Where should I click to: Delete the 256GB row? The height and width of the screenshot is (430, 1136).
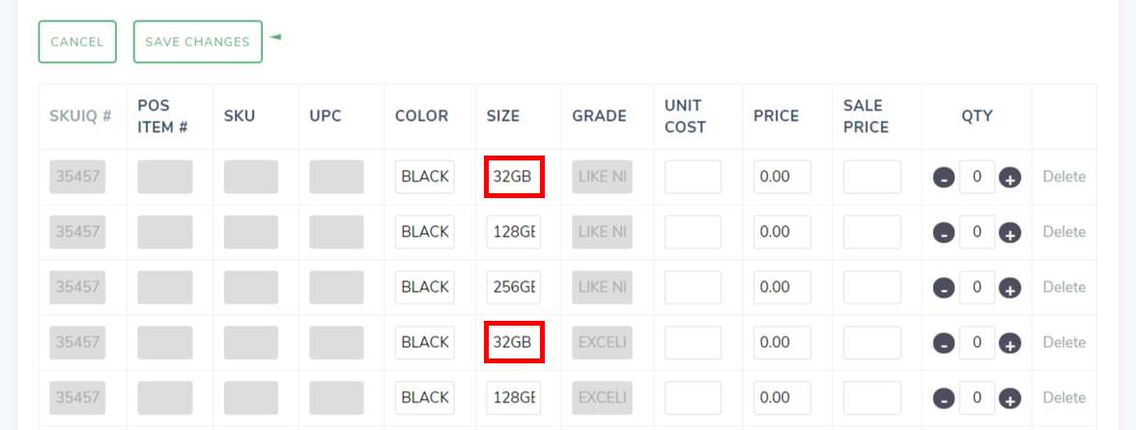coord(1064,287)
